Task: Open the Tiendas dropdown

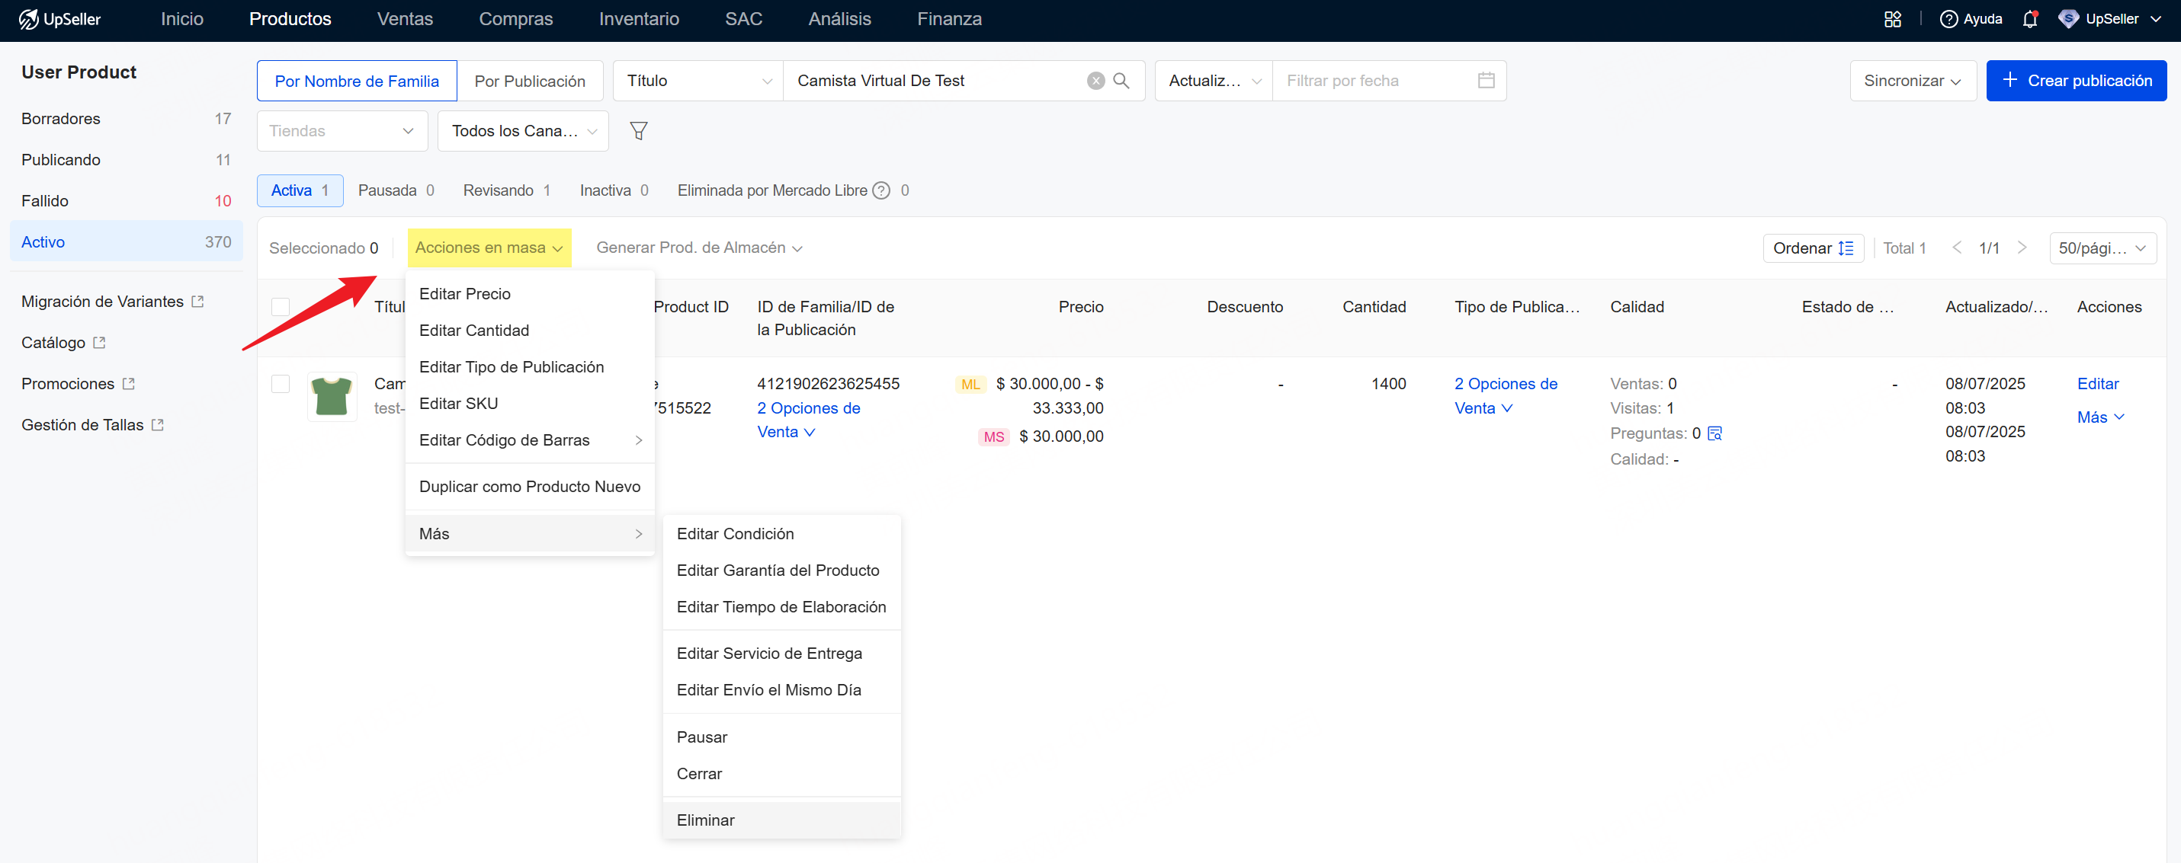Action: pos(342,131)
